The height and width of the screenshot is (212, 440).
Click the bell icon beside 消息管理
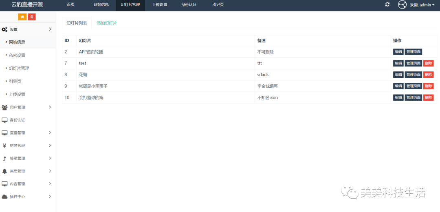coord(4,171)
